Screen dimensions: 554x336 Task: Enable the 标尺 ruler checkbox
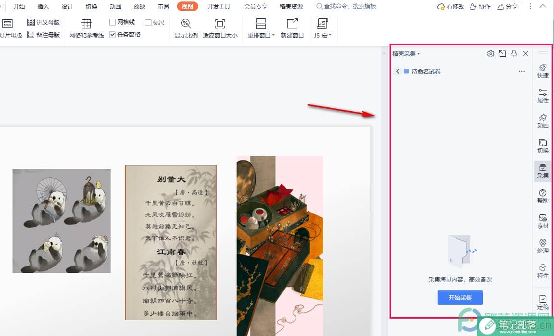click(x=148, y=22)
